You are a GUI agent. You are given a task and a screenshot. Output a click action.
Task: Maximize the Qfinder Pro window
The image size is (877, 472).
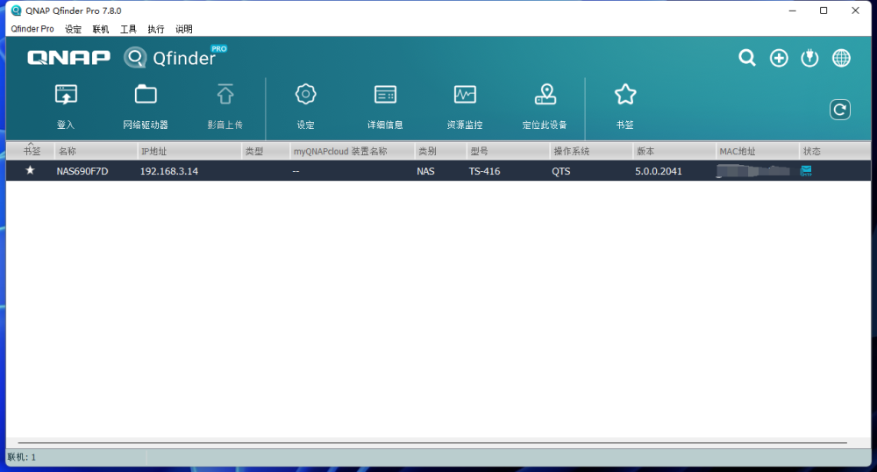point(824,11)
